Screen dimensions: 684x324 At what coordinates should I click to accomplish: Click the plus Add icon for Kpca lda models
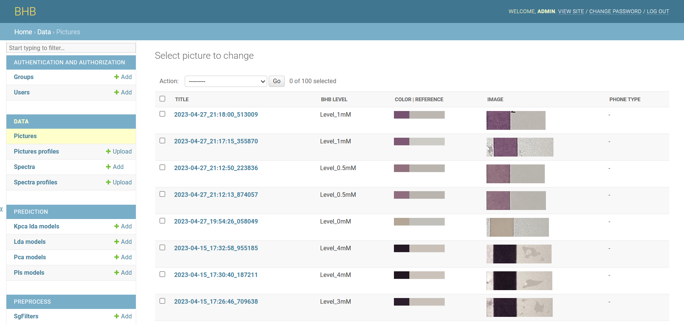pos(117,227)
